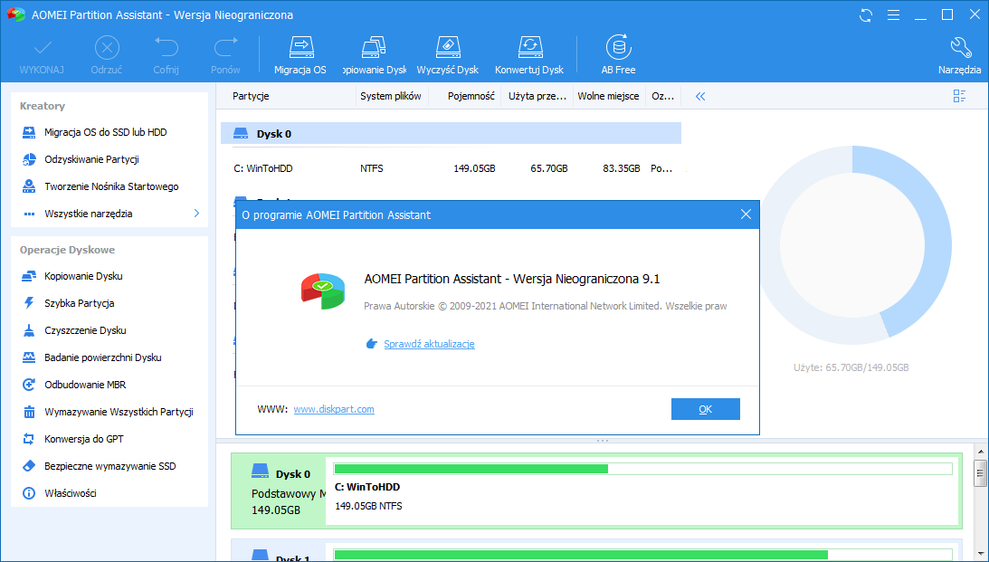Click Sprawdź aktualizacje link
The height and width of the screenshot is (562, 989).
pos(429,344)
